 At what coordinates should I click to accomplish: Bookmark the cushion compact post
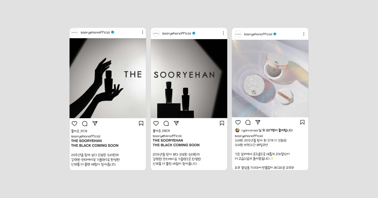(302, 122)
